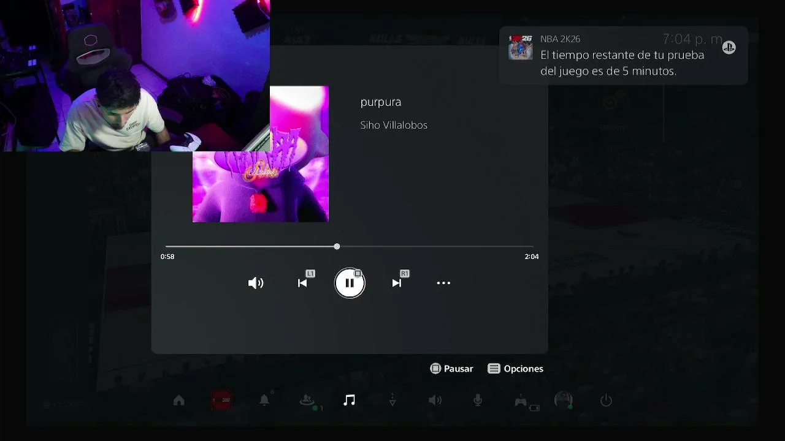The image size is (785, 441).
Task: Select the Music note icon
Action: 350,401
